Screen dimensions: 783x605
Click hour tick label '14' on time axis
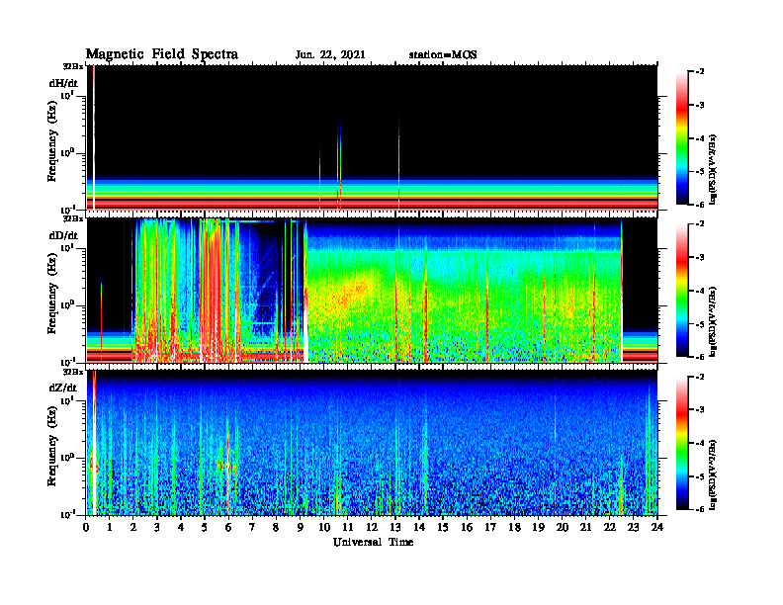coord(419,528)
